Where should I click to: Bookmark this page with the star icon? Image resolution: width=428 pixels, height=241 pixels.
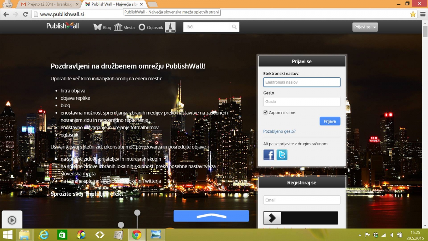click(x=413, y=14)
